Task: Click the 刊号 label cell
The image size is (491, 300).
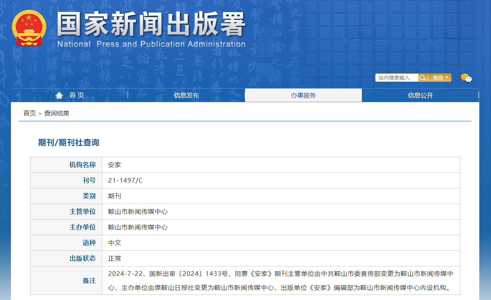Action: (x=66, y=180)
